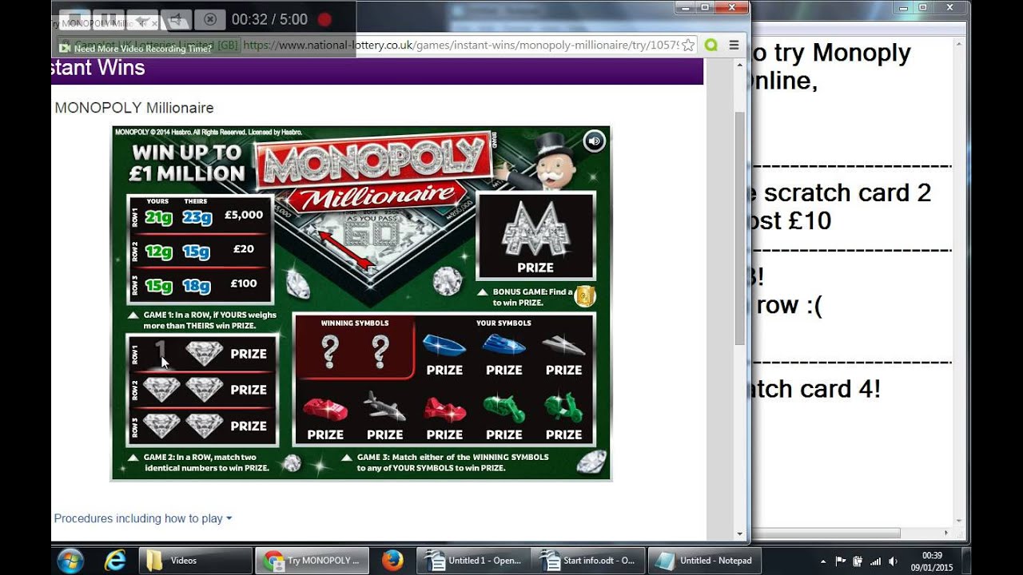This screenshot has height=575, width=1023.
Task: Click the address bar URL
Action: point(460,46)
